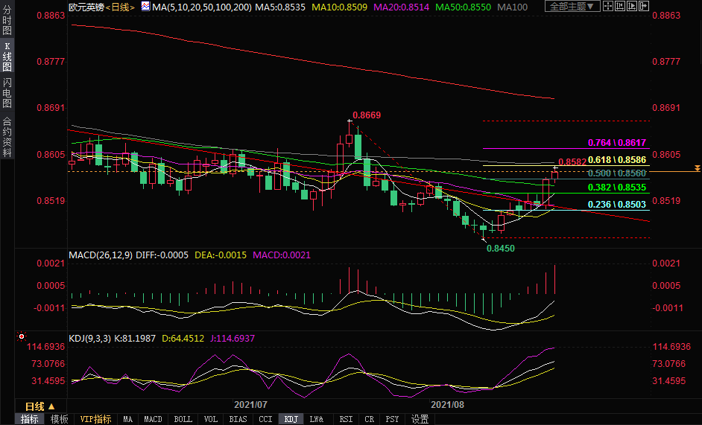Click the 模板 template button

tap(59, 419)
